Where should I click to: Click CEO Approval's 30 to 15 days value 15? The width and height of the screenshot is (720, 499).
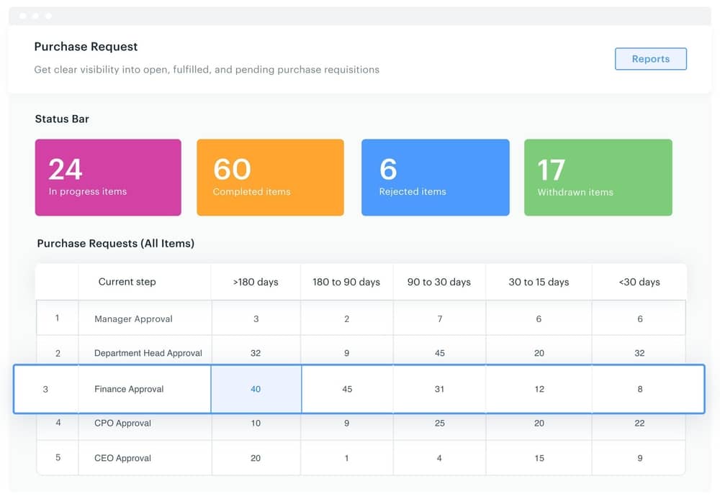coord(539,458)
